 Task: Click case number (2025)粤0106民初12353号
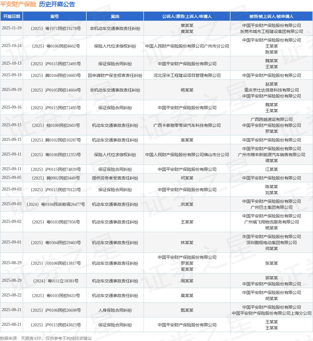(55, 155)
